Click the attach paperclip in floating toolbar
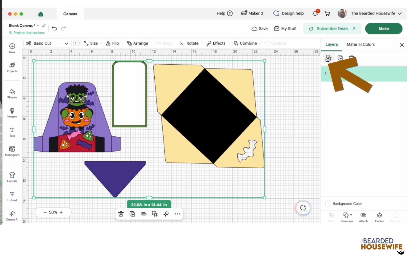 143,214
